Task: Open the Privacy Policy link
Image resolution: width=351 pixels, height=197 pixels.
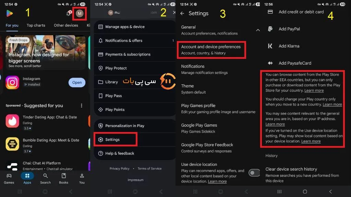Action: click(119, 168)
